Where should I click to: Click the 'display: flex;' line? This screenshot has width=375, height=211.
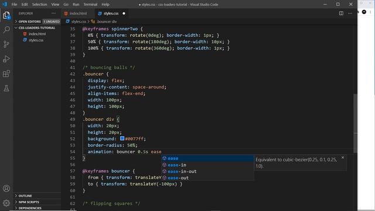(x=106, y=81)
